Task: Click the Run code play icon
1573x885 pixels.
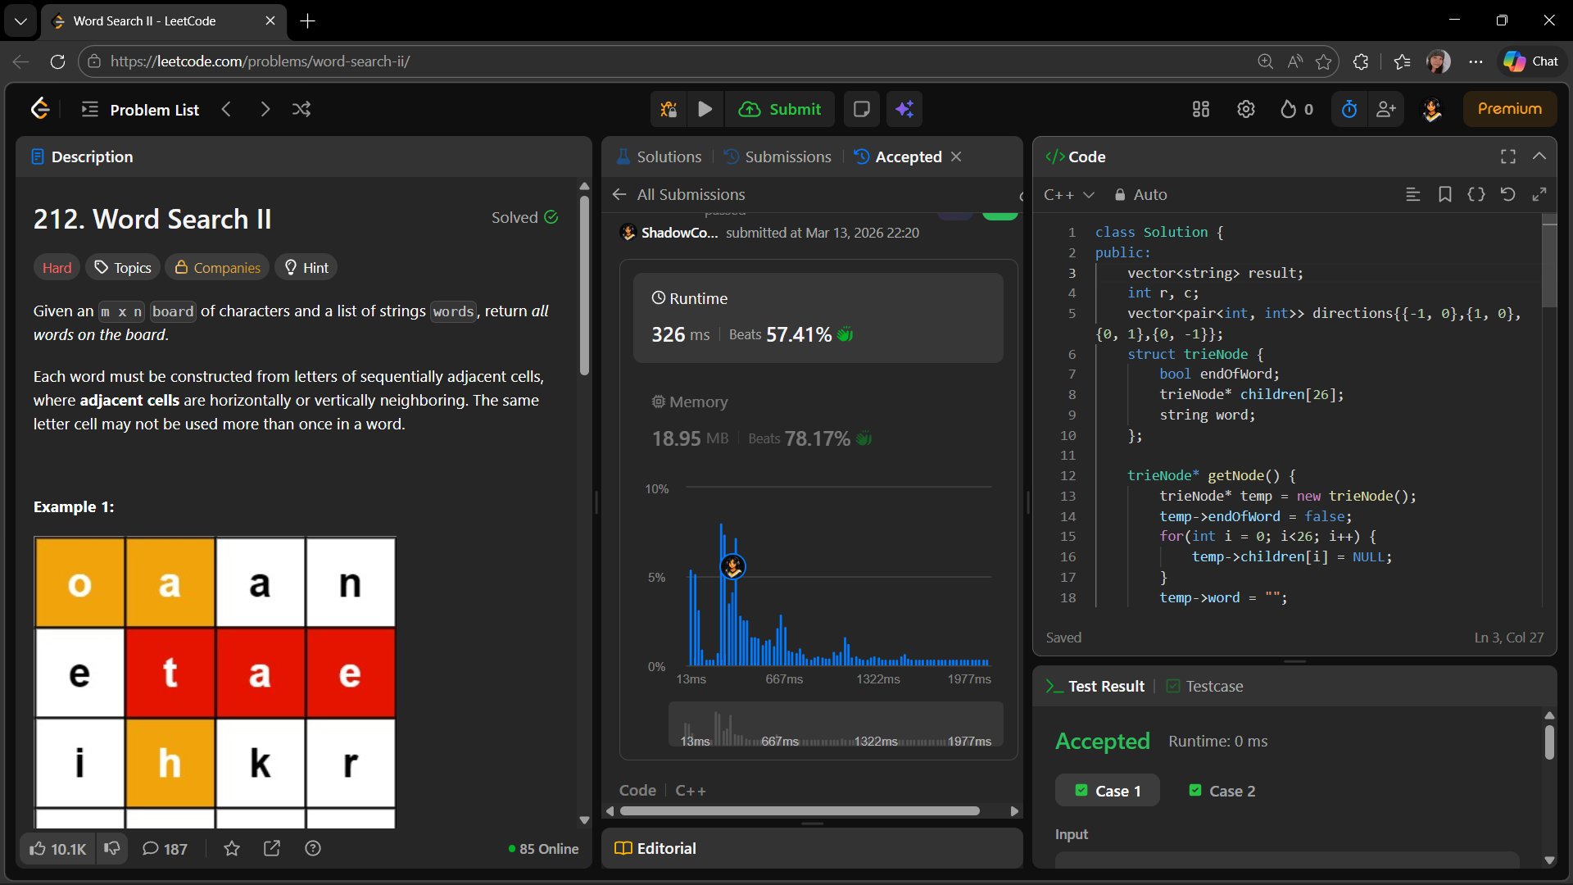Action: [x=705, y=109]
